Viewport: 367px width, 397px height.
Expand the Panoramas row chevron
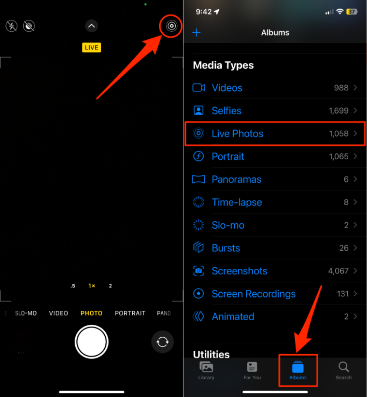(356, 179)
